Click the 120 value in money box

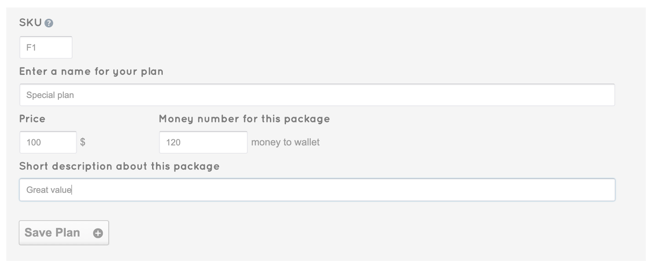pos(173,142)
